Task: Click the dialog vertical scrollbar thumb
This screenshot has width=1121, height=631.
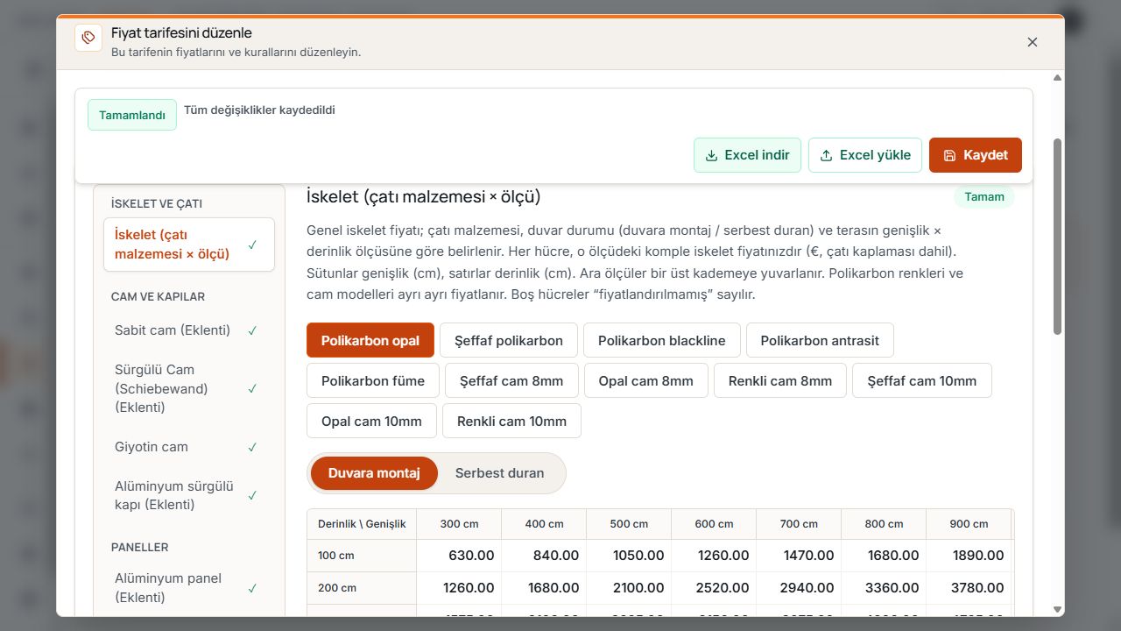Action: 1057,237
